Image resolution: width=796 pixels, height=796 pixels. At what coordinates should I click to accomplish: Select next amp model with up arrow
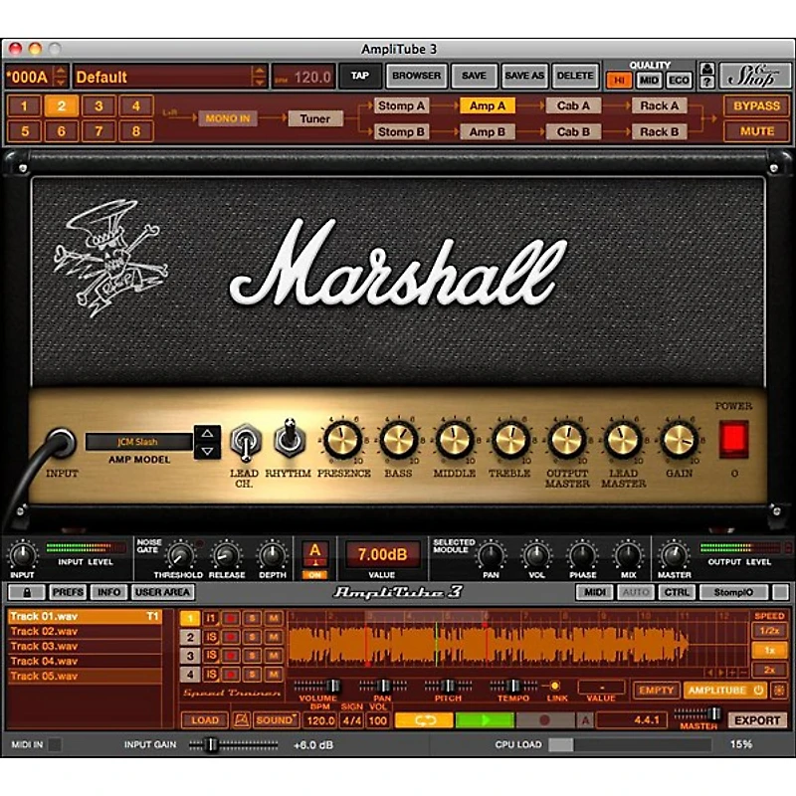(207, 434)
